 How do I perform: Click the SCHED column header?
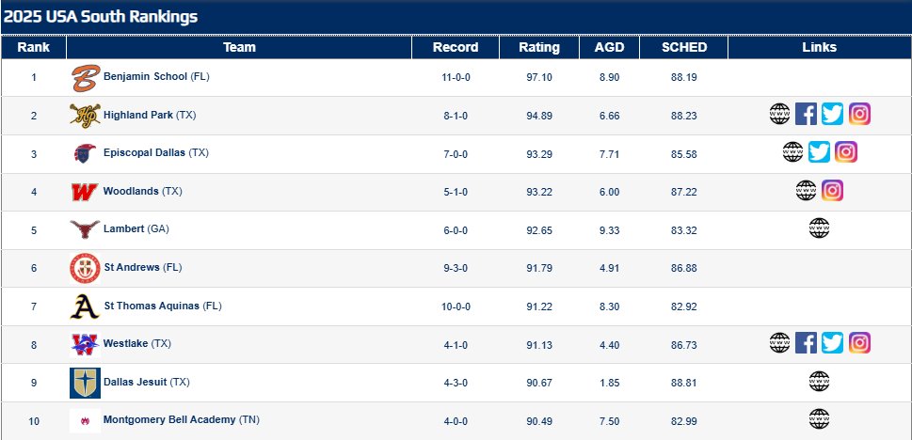coord(684,47)
